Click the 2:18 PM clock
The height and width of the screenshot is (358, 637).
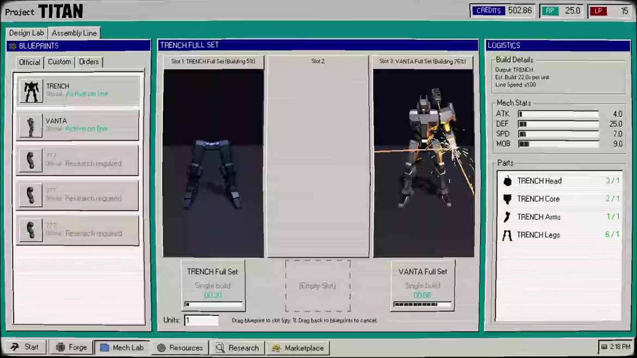(x=620, y=347)
